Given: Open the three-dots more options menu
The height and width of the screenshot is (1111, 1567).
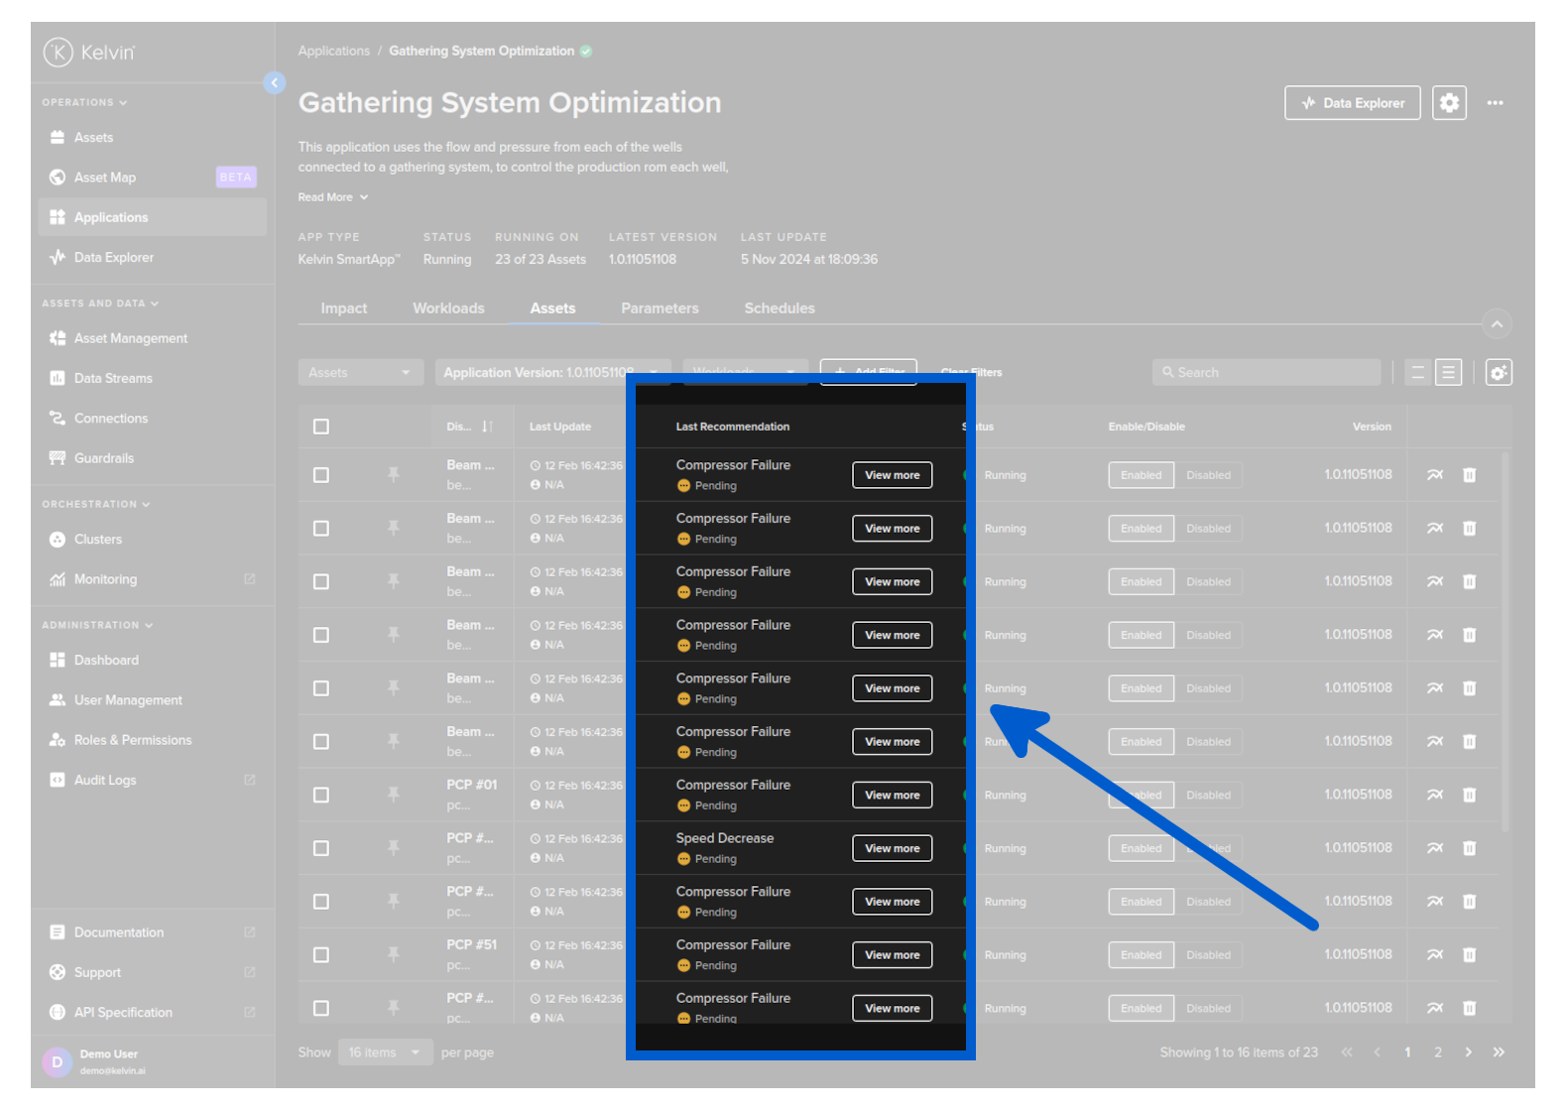Looking at the screenshot, I should [1495, 103].
